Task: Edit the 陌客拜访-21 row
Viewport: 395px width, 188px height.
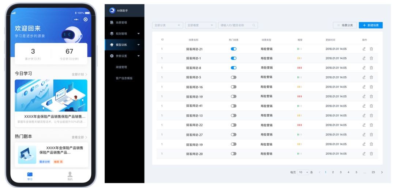Action: (364, 49)
